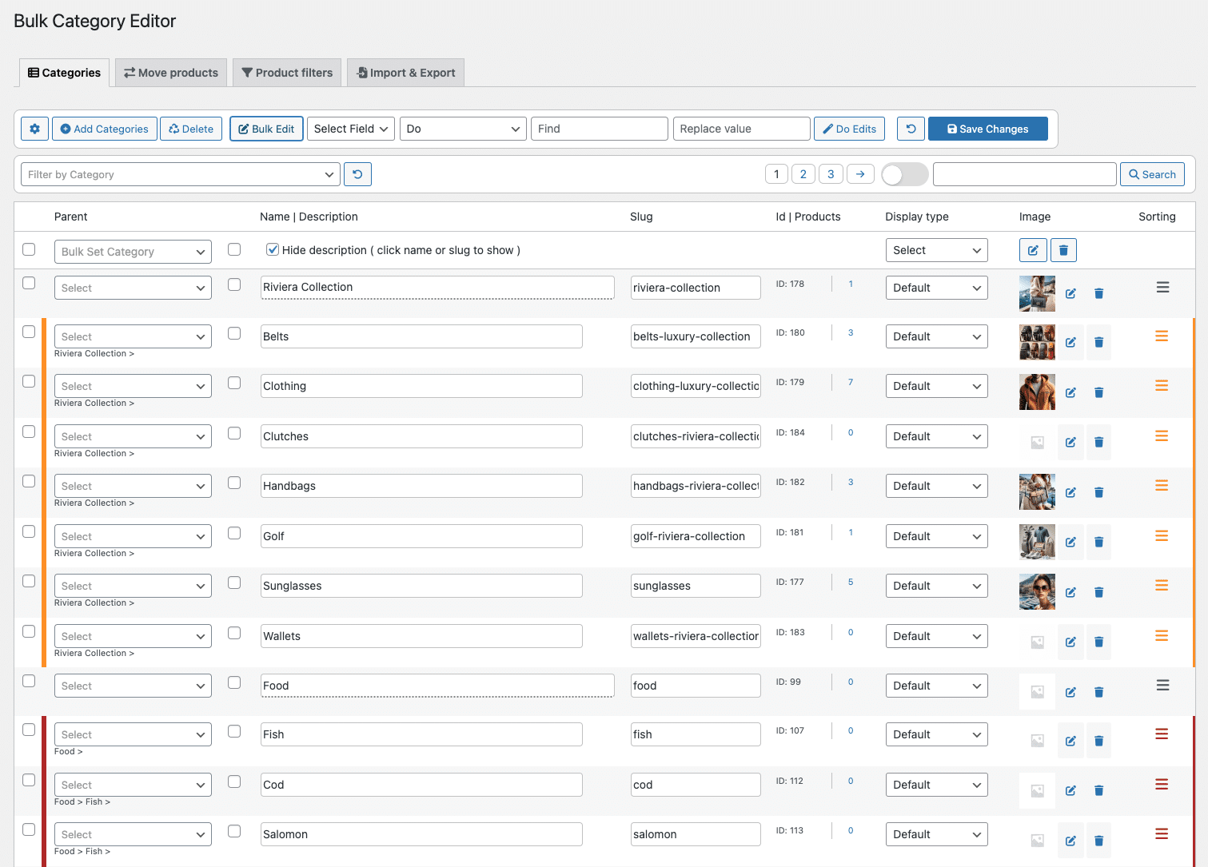Image resolution: width=1208 pixels, height=867 pixels.
Task: Click placeholder image in Clutches row
Action: 1037,442
